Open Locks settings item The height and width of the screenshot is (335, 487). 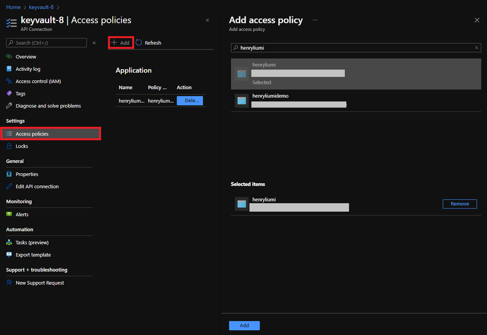coord(22,147)
